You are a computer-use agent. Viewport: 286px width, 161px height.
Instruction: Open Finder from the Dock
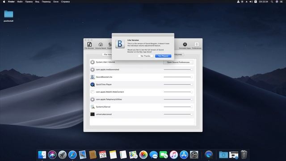click(42, 155)
